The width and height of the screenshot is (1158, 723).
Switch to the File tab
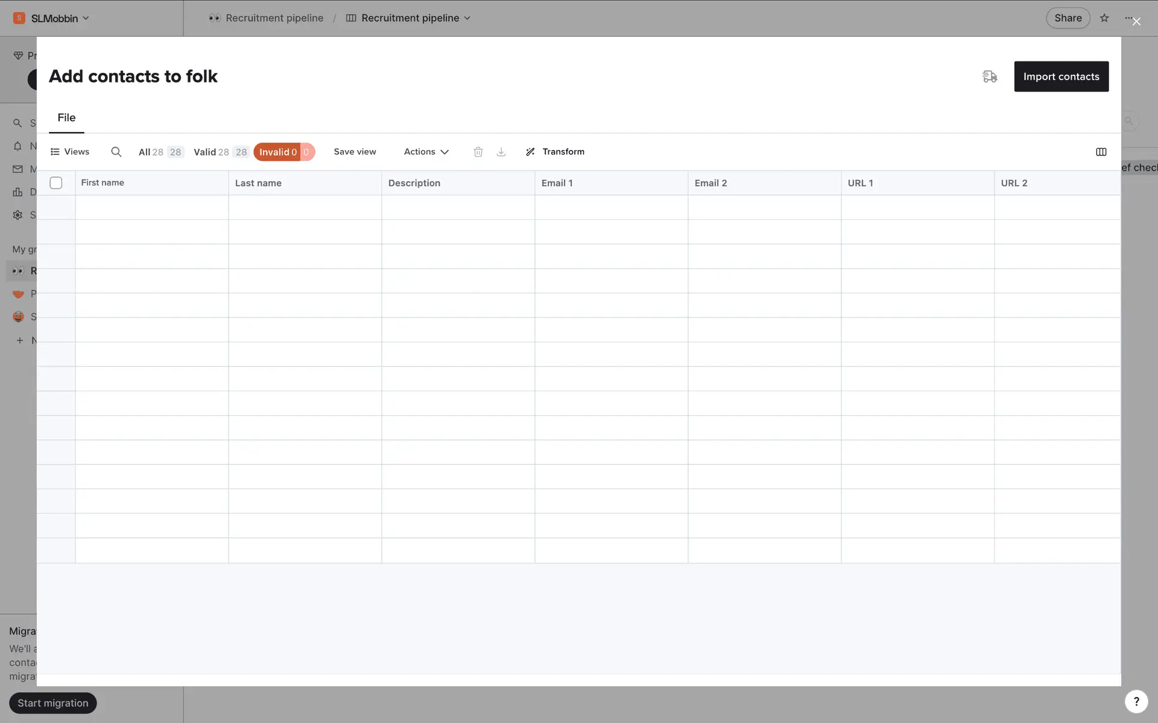pos(66,118)
